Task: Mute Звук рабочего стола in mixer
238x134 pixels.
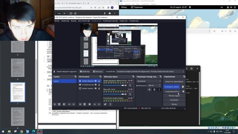Action: [x=126, y=94]
